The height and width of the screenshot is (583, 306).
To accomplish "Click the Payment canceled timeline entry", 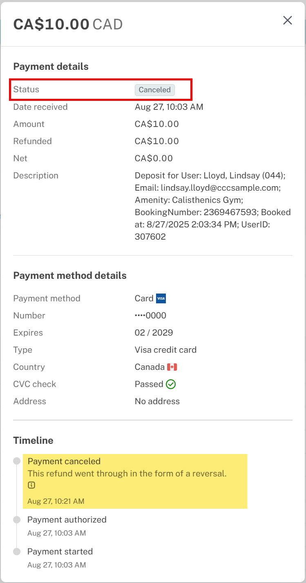I will (x=135, y=481).
